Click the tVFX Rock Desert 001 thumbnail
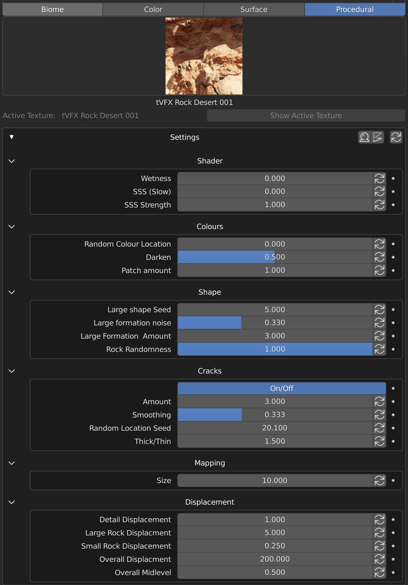The width and height of the screenshot is (408, 585). [x=204, y=56]
